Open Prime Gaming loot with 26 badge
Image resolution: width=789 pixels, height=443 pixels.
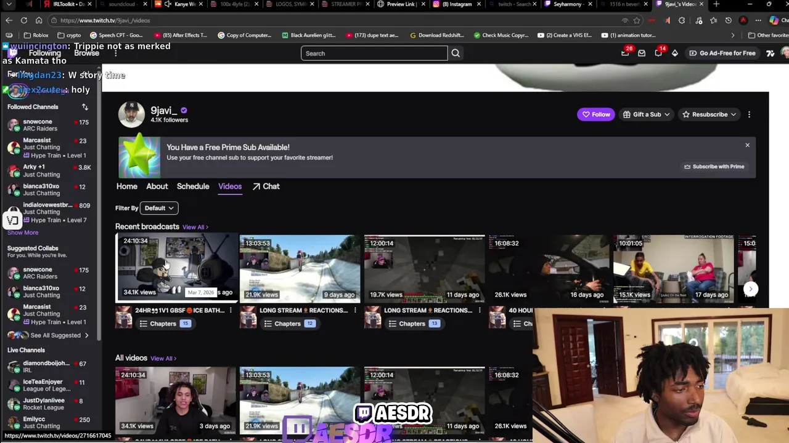coord(625,53)
